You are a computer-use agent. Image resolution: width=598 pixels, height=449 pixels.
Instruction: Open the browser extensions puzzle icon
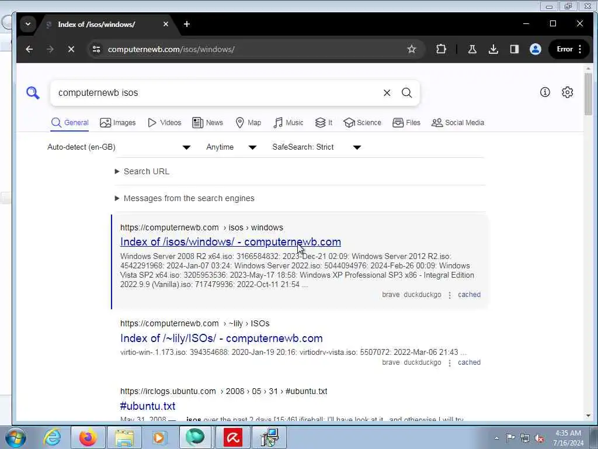(441, 49)
